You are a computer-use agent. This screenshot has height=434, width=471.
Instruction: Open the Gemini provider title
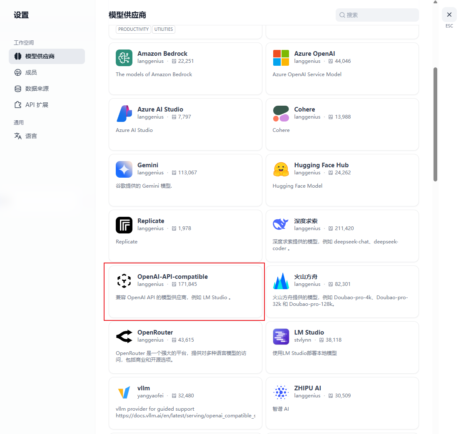click(x=148, y=165)
